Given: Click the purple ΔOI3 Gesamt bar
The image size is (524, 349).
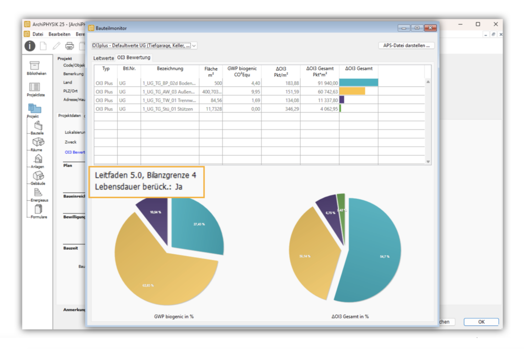Looking at the screenshot, I should tap(342, 100).
